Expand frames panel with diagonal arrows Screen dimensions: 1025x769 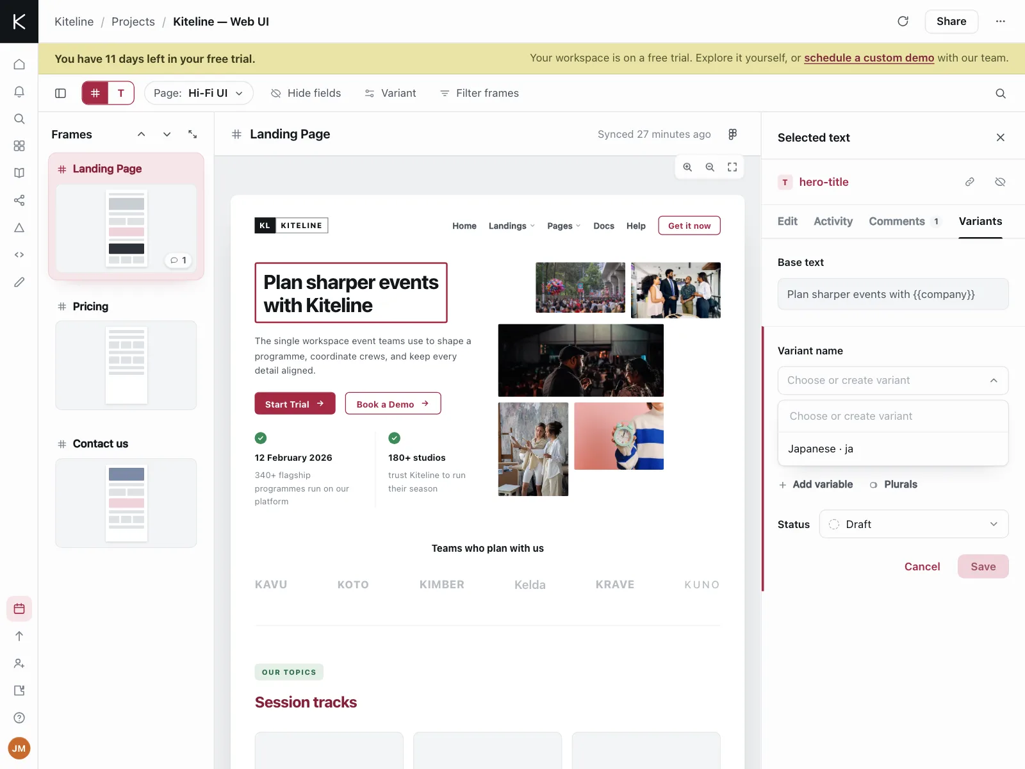coord(192,134)
